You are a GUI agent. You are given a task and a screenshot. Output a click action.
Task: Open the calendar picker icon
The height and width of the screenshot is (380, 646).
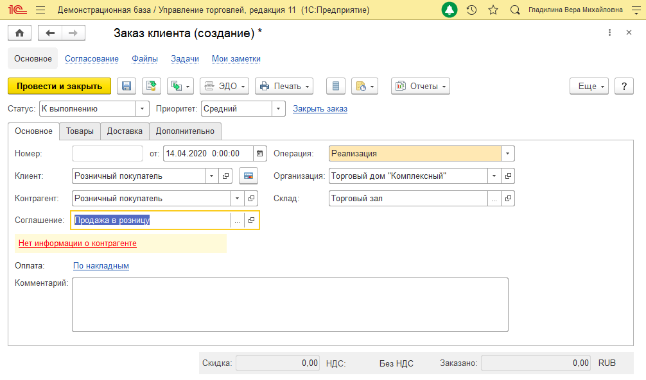[259, 153]
